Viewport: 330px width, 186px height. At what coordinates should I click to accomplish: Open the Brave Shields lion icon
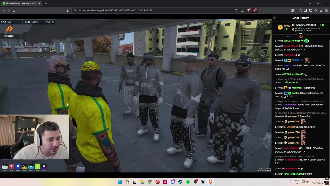coord(249,10)
